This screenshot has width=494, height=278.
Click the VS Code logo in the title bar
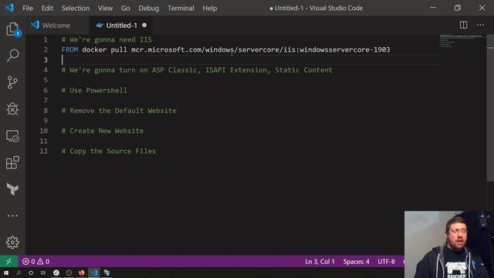click(x=9, y=8)
